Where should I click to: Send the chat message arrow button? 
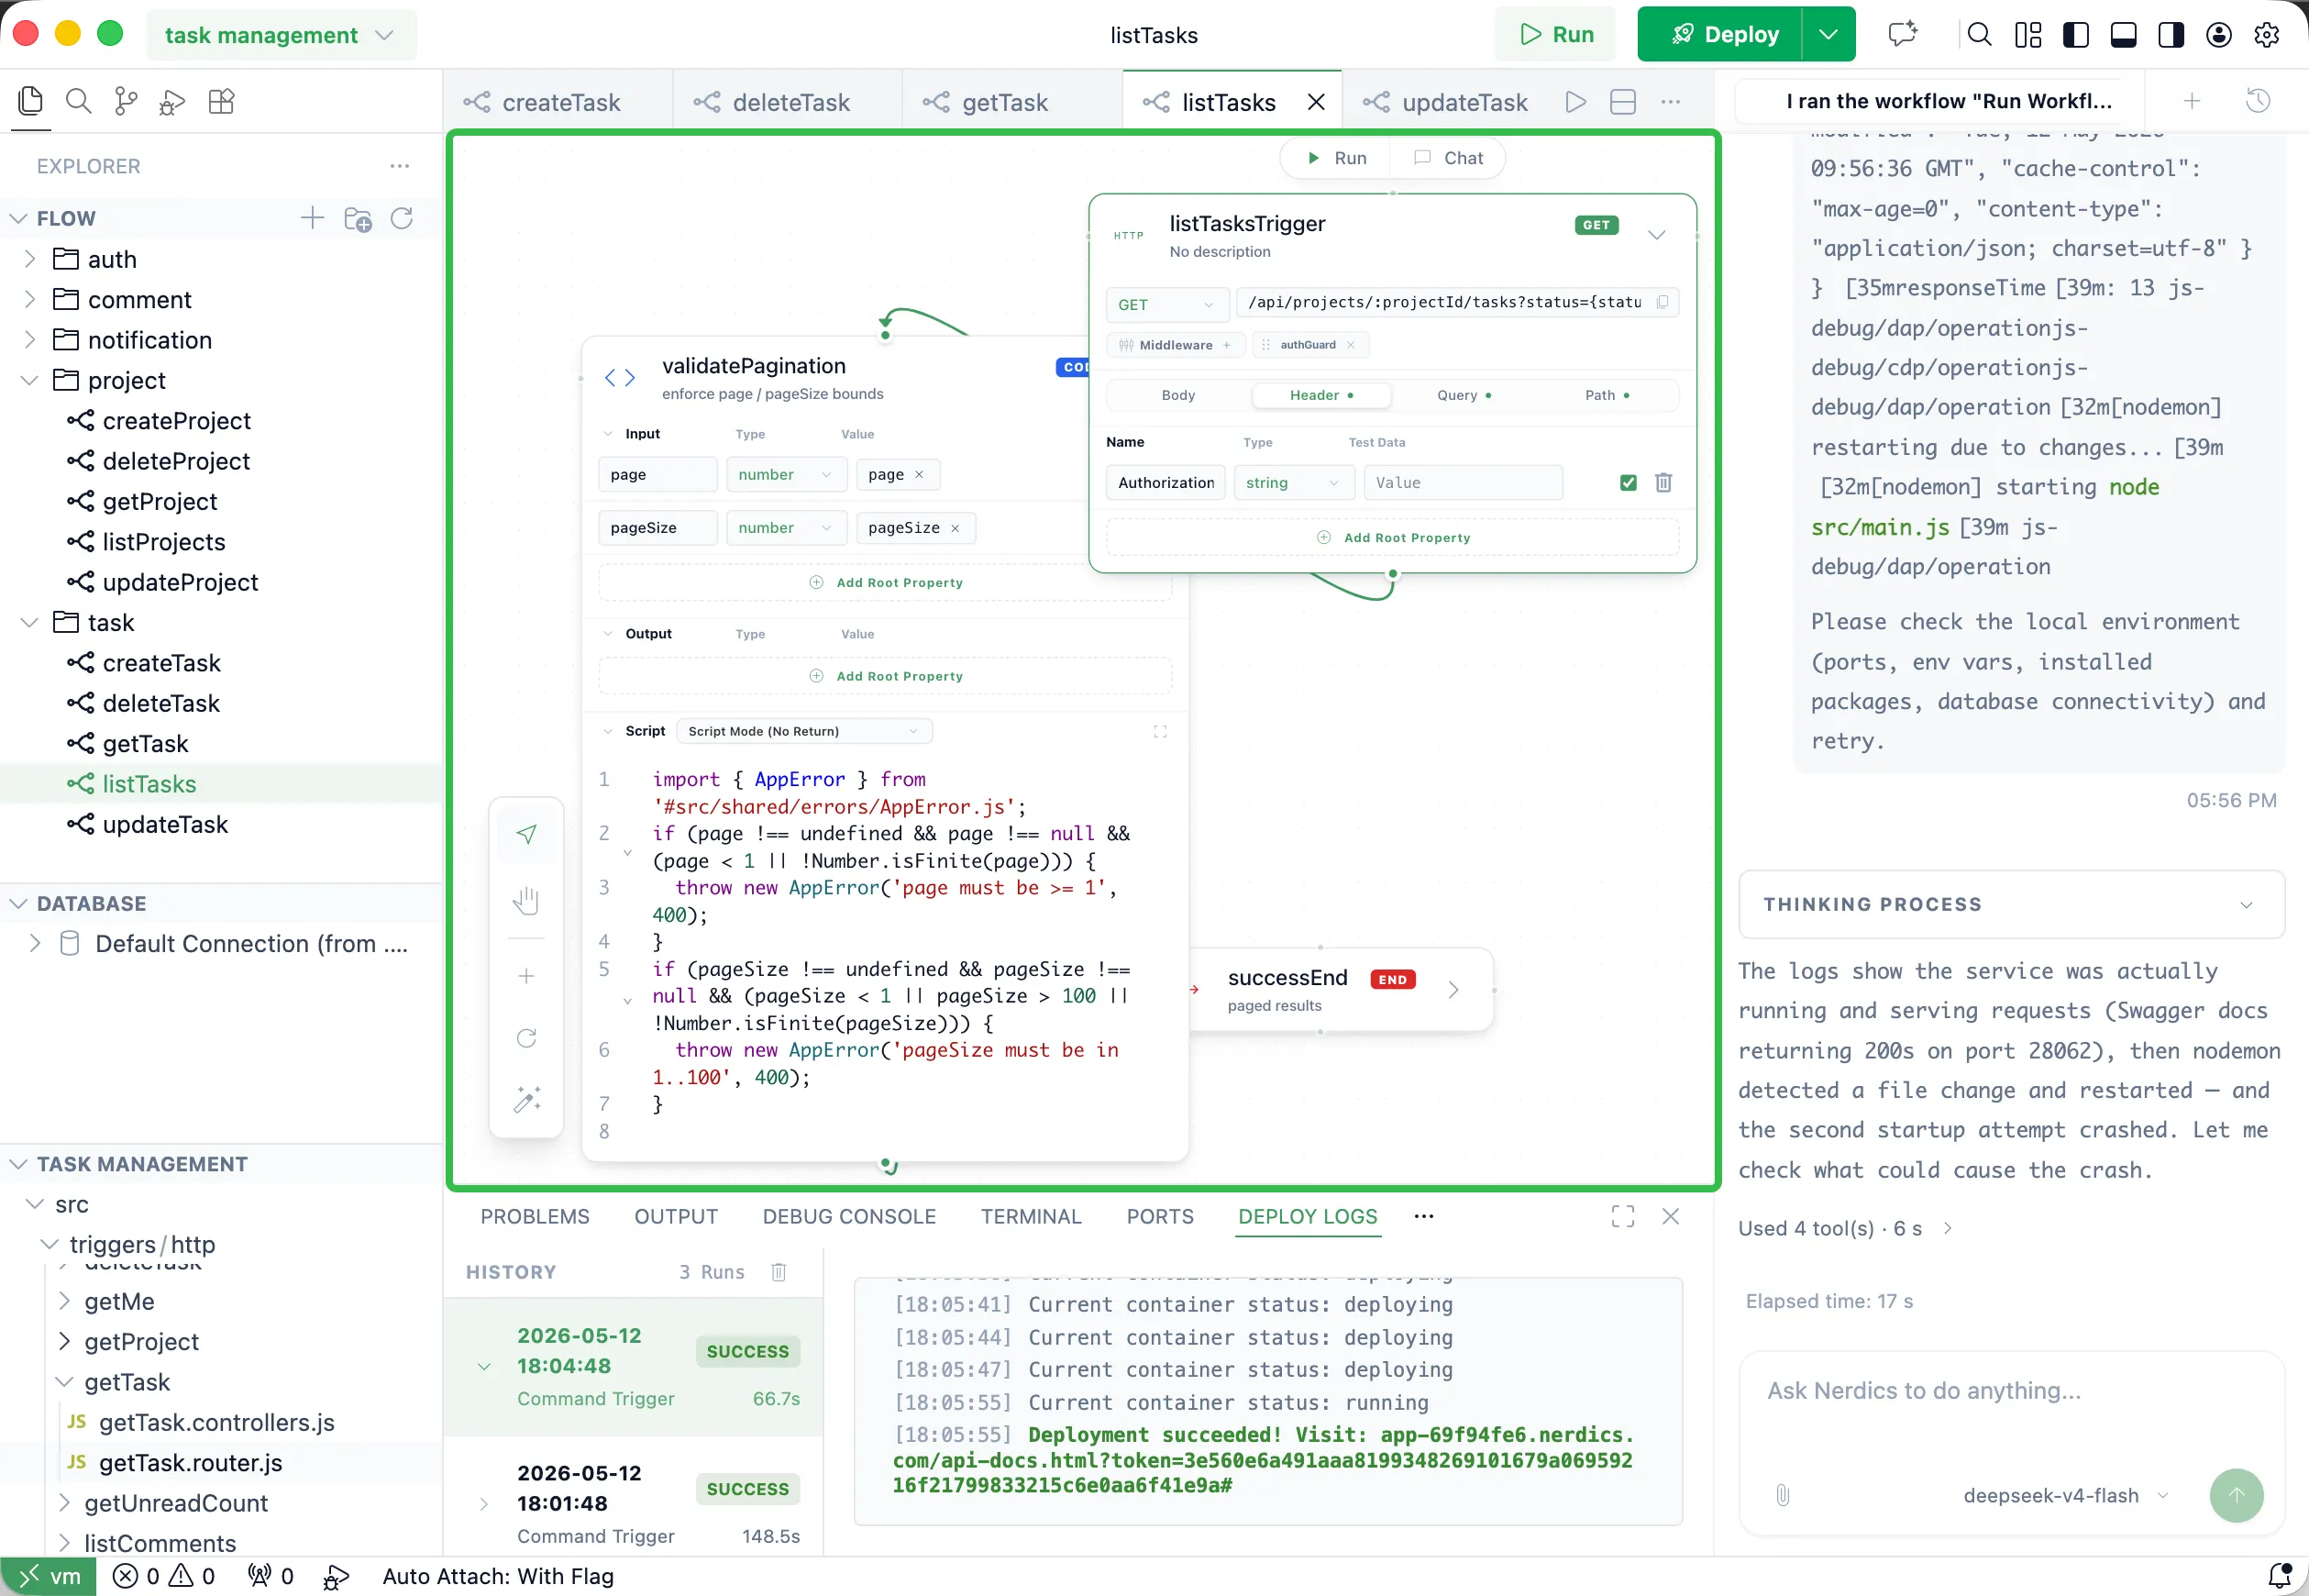(x=2236, y=1495)
